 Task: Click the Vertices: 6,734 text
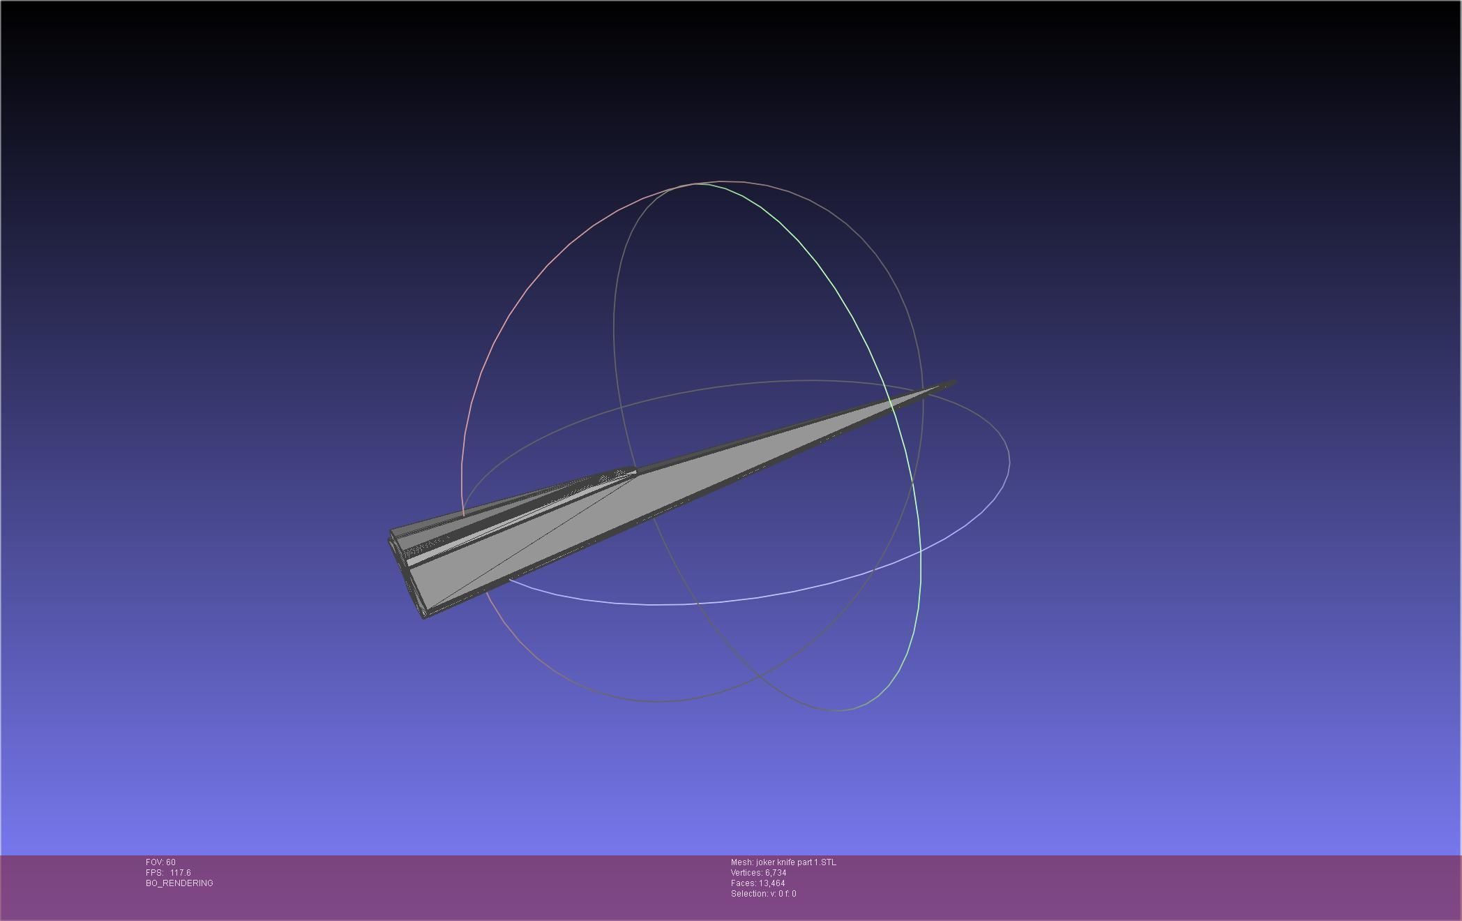point(758,873)
